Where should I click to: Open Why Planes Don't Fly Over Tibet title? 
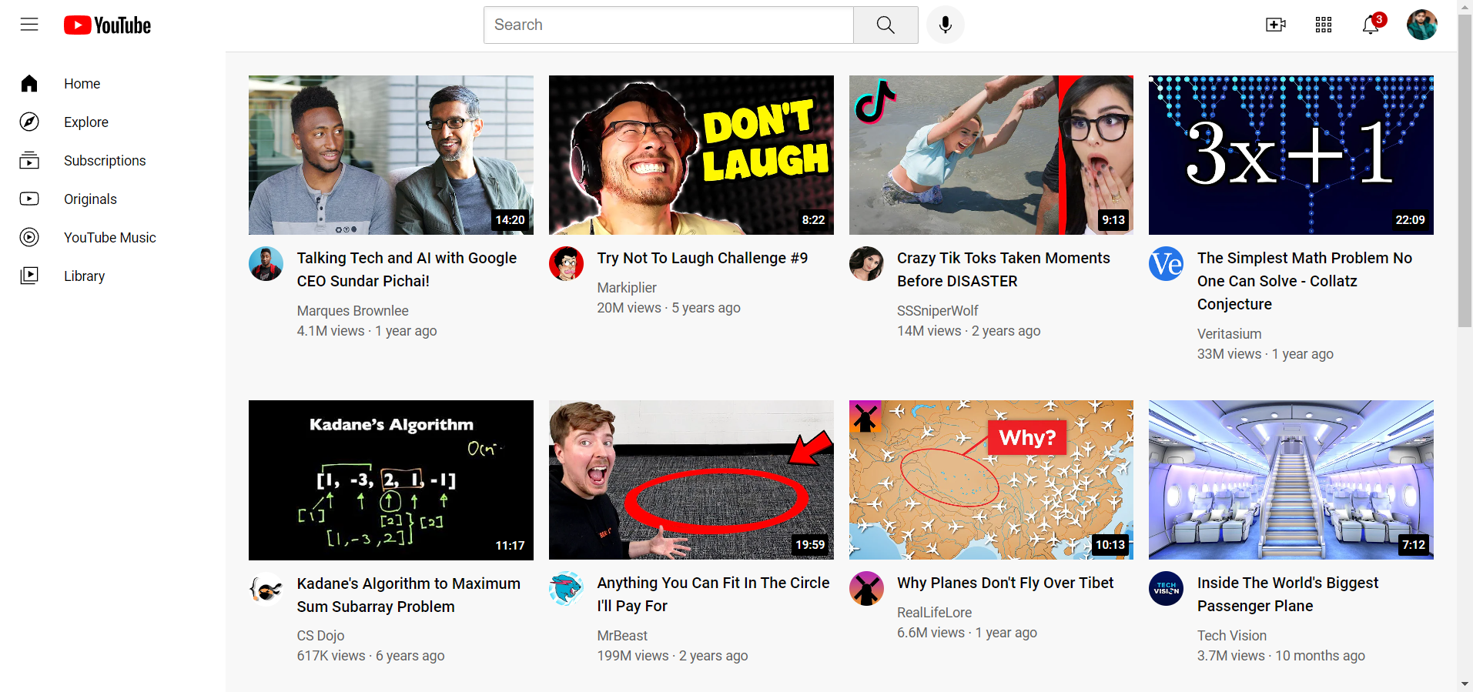(x=1005, y=583)
